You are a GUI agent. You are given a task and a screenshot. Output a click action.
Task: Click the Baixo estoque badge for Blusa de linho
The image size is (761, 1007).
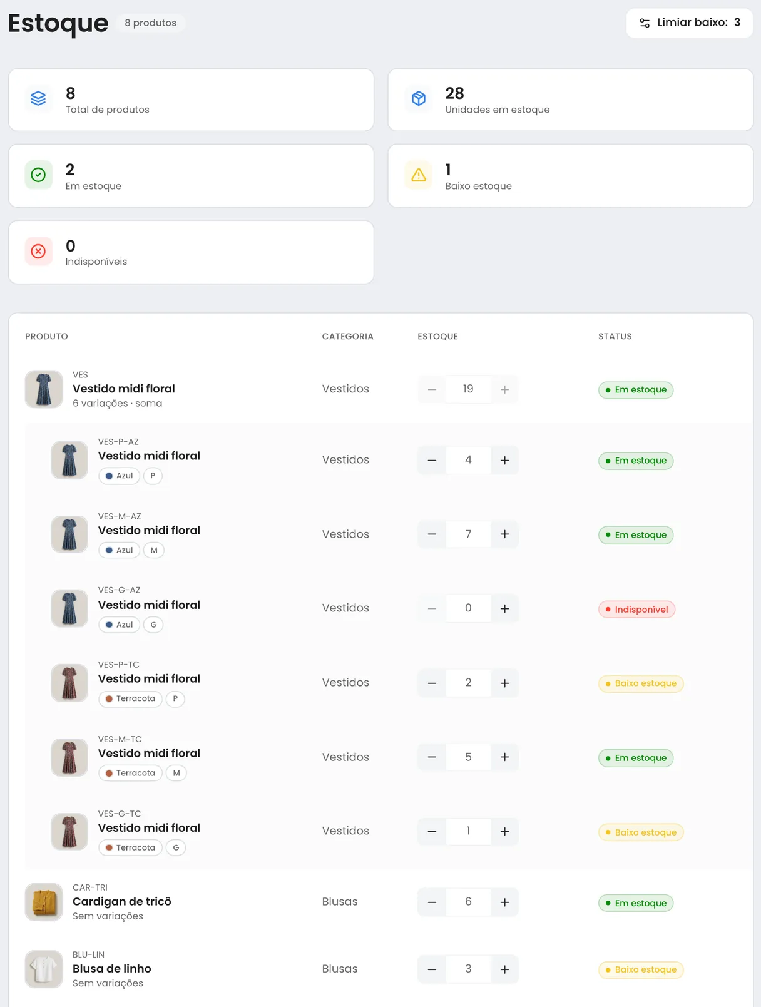[641, 970]
